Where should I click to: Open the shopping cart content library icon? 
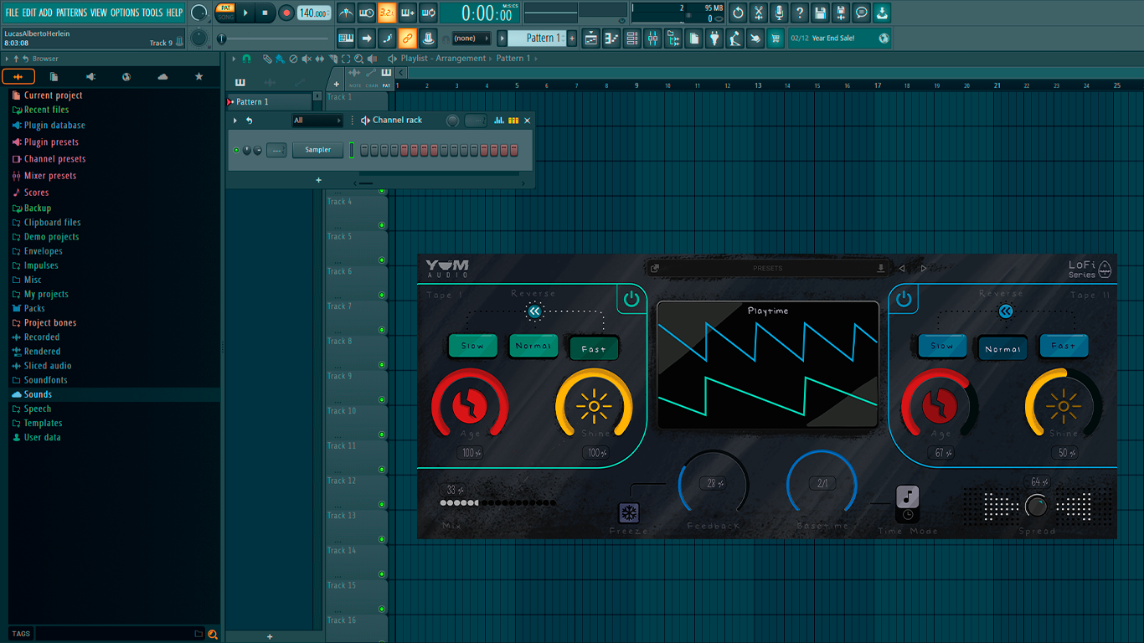(776, 38)
